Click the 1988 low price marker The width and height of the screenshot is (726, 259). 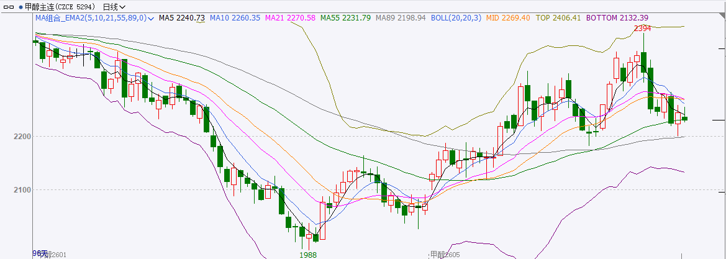point(309,255)
